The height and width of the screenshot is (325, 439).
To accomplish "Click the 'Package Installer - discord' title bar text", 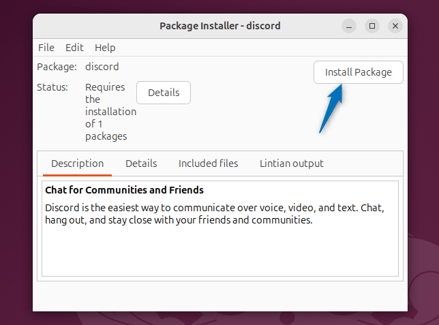I will (x=220, y=26).
